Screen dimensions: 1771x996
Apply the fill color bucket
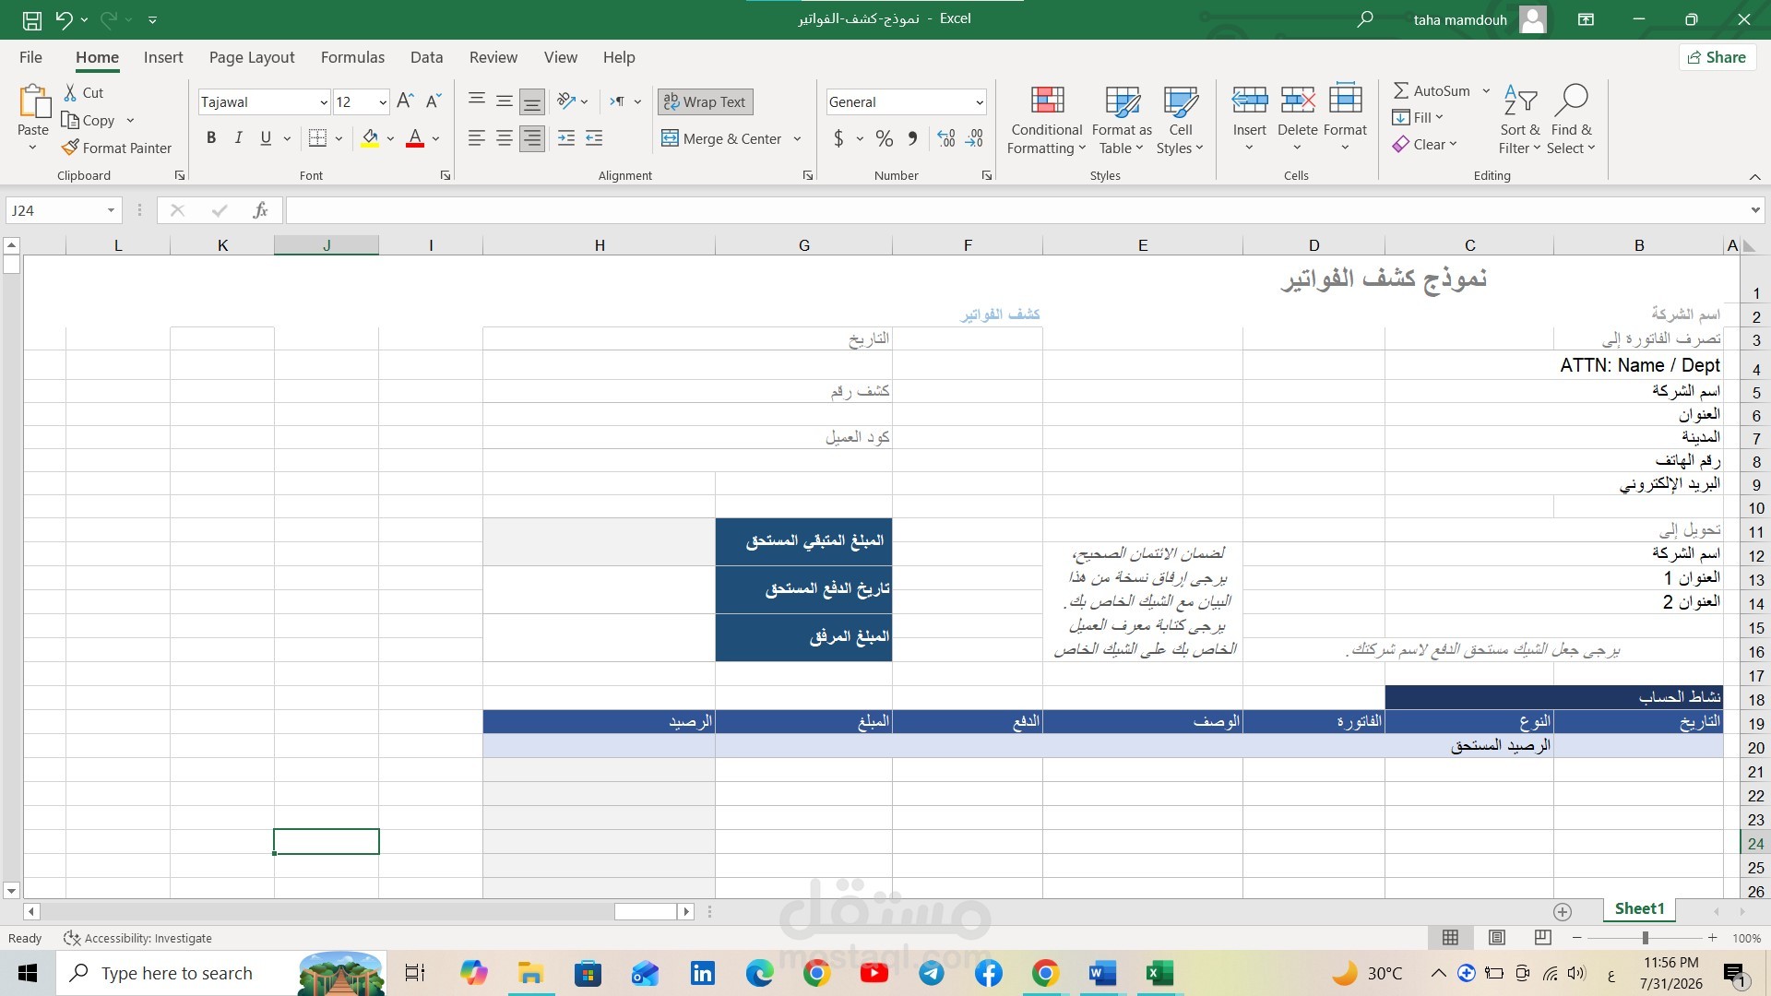pos(370,138)
